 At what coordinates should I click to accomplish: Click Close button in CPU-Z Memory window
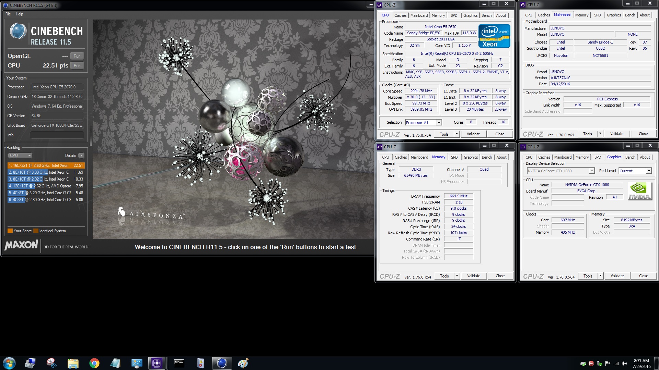pos(500,276)
